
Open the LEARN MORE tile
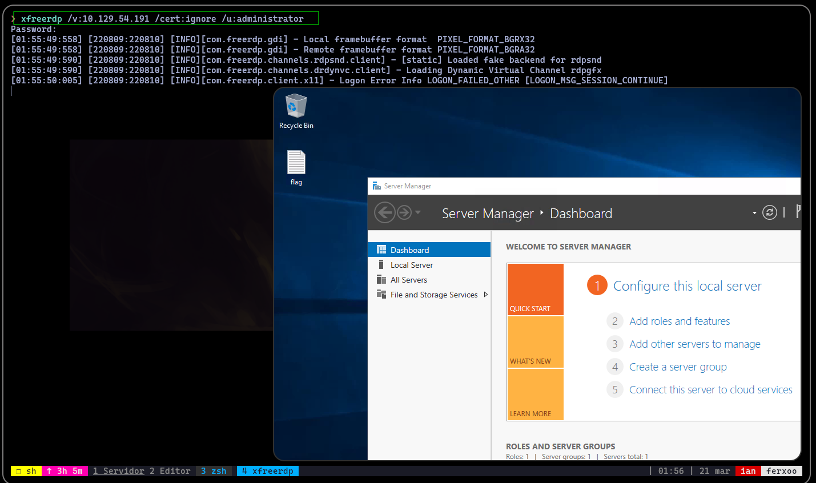(536, 395)
